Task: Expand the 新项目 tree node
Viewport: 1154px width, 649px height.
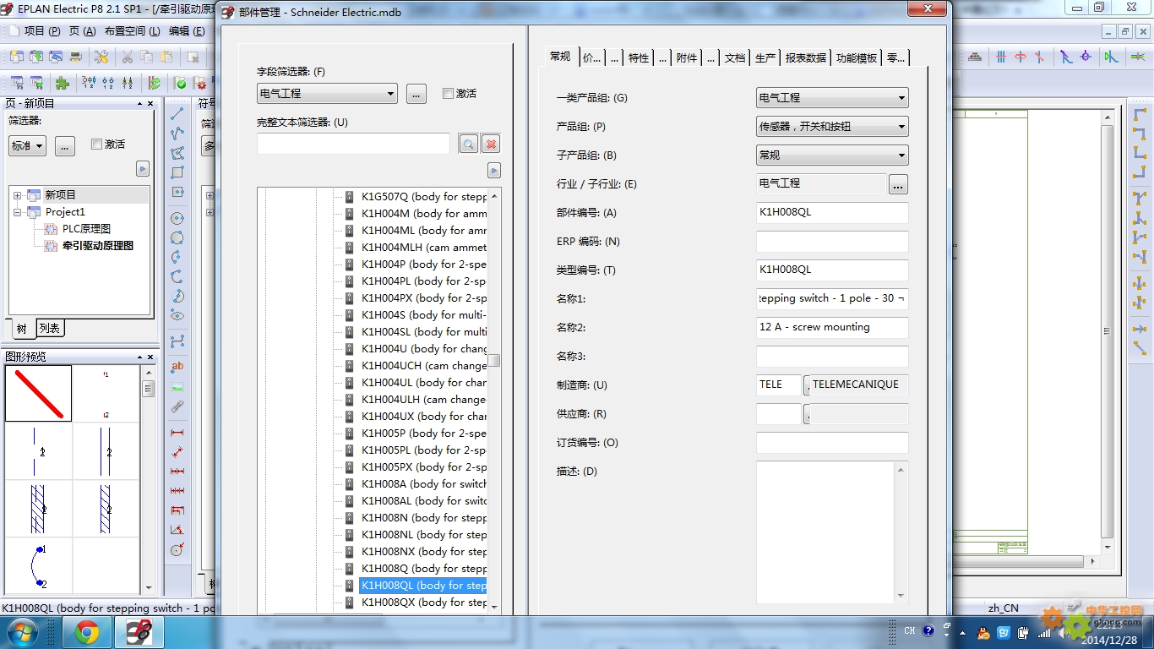Action: [x=17, y=195]
